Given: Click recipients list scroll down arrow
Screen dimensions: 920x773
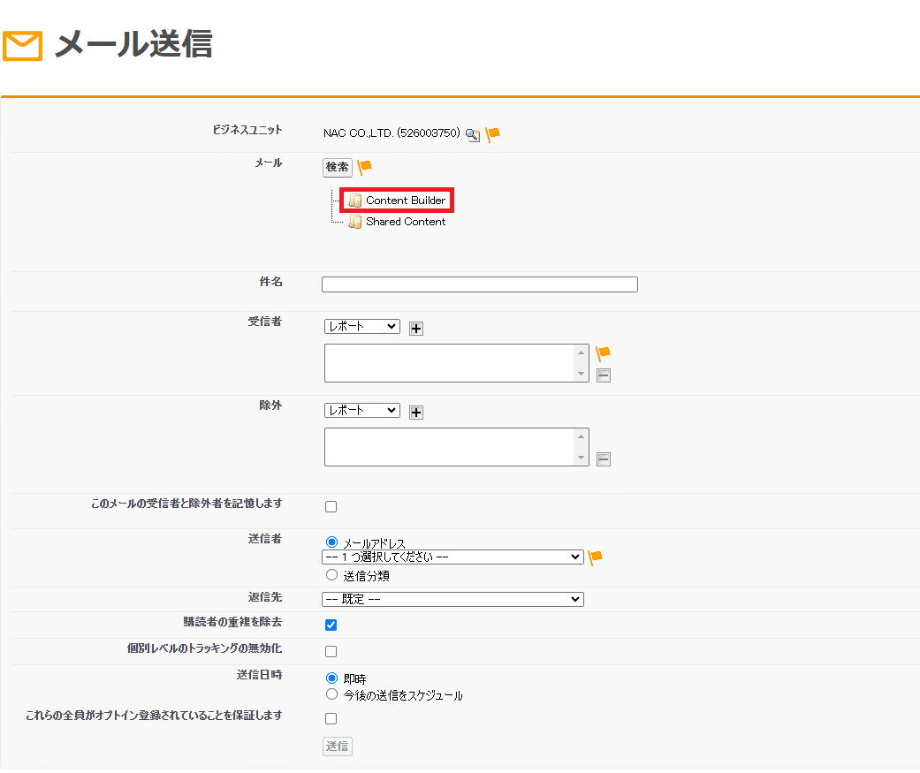Looking at the screenshot, I should coord(581,374).
